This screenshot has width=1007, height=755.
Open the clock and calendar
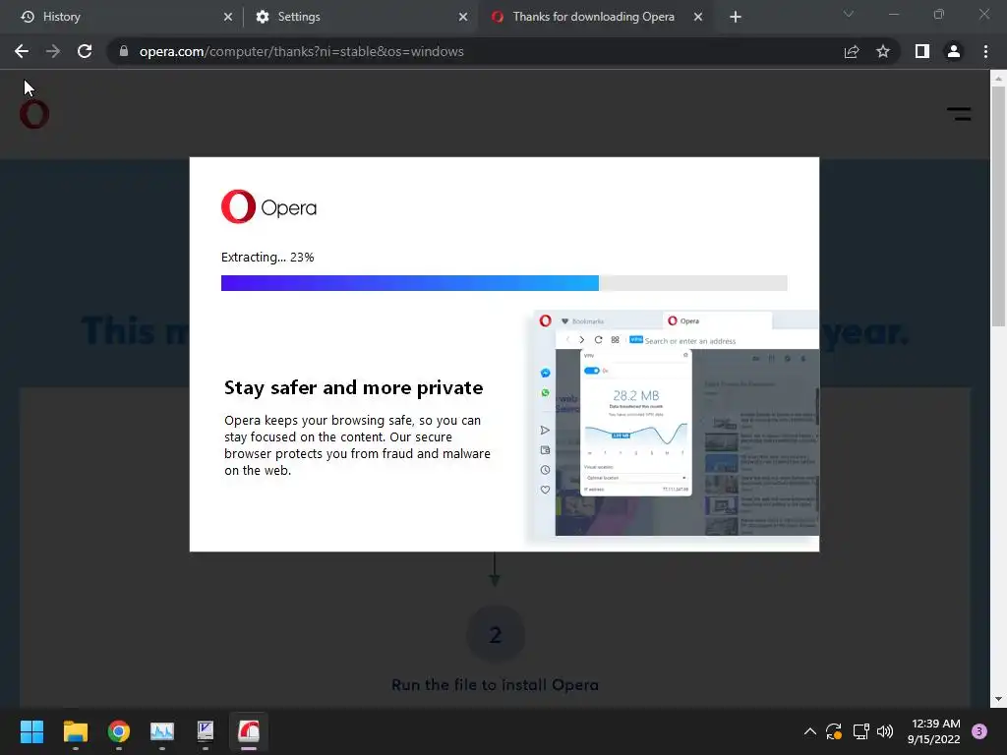pos(934,731)
